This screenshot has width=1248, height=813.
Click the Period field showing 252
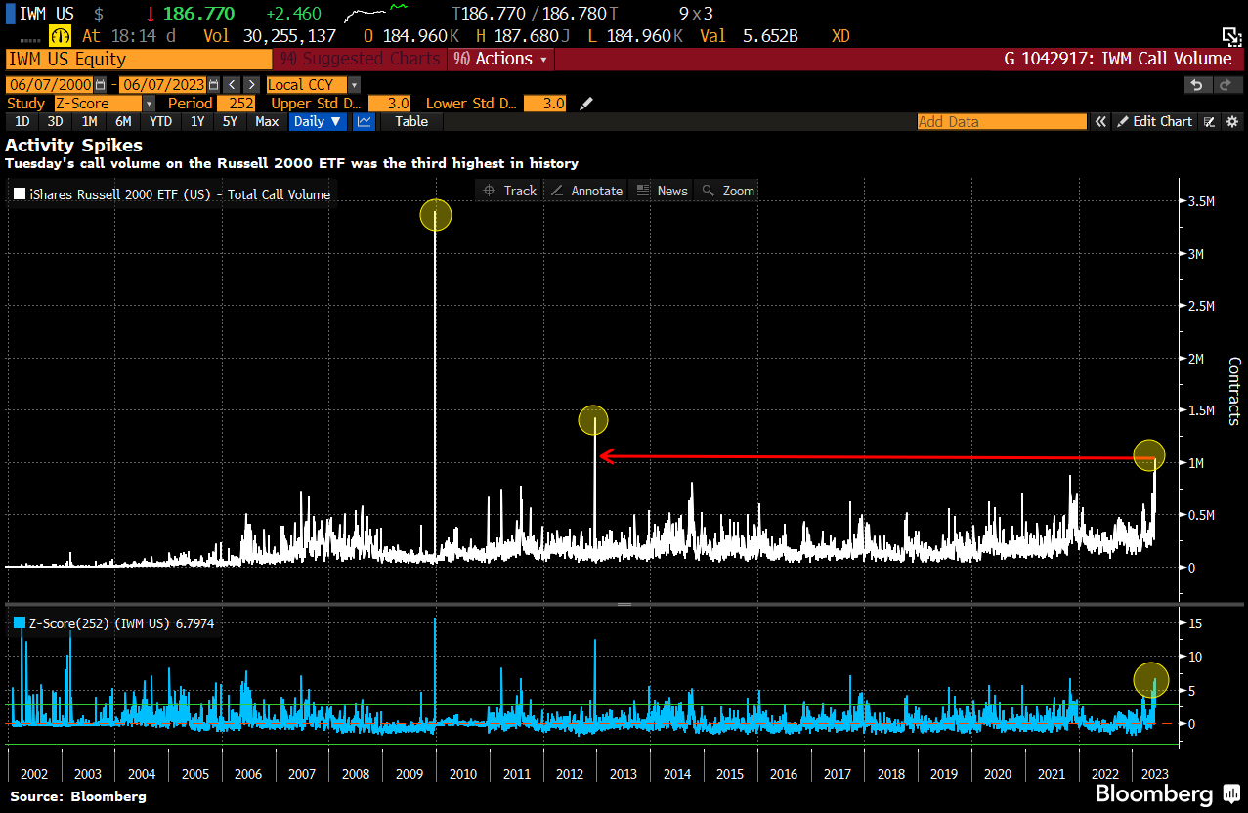237,104
